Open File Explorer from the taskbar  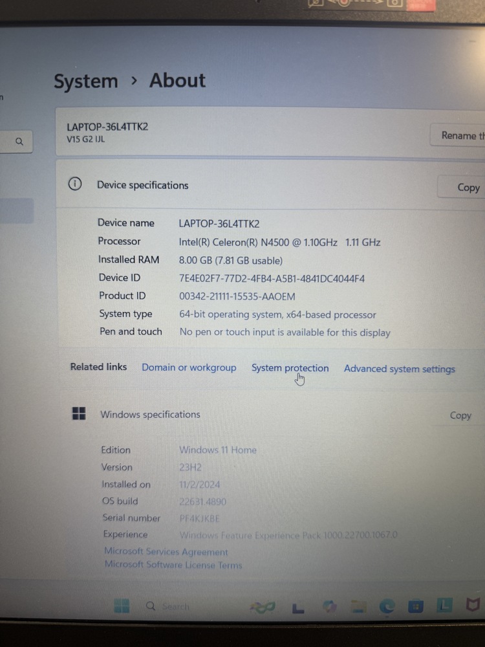point(358,606)
